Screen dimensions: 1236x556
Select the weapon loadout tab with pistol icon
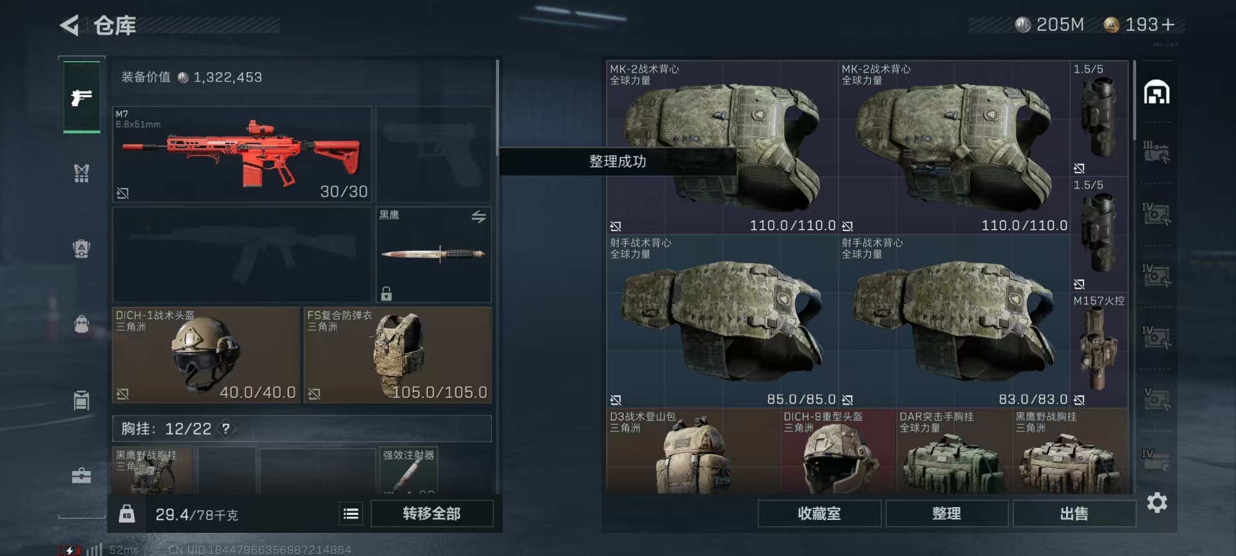pos(82,97)
